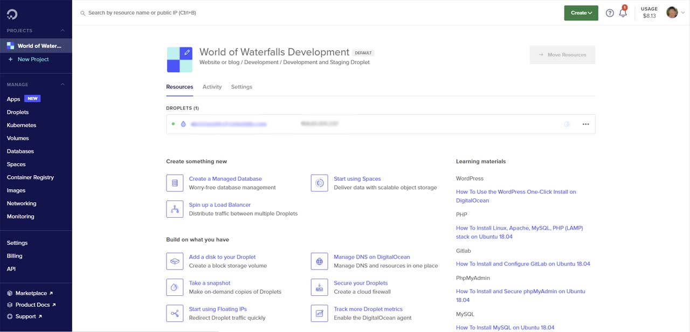Click the project edit pencil icon
This screenshot has height=332, width=690.
pyautogui.click(x=187, y=53)
